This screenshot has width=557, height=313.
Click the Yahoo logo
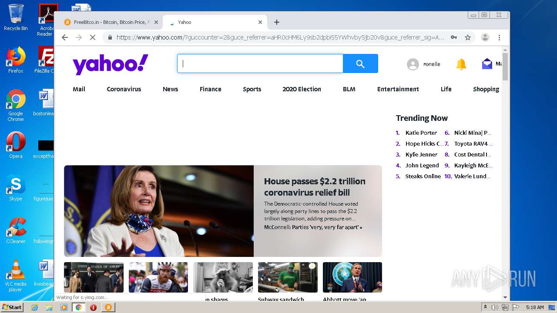point(111,64)
